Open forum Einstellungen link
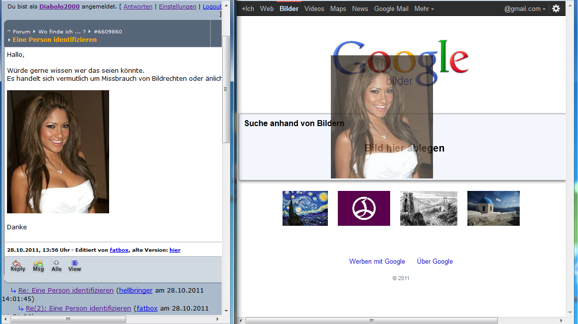 click(x=177, y=6)
